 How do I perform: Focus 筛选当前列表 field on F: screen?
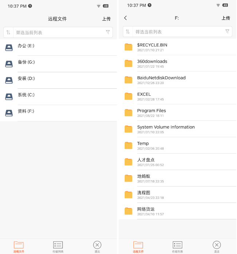click(x=178, y=32)
